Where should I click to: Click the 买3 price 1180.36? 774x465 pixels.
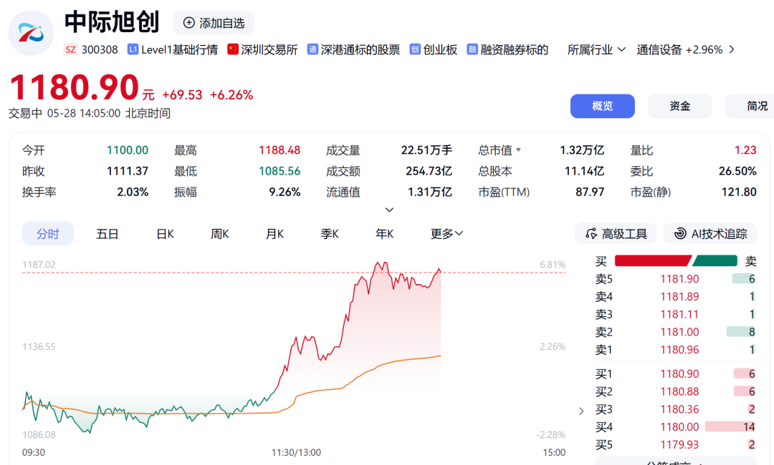[679, 409]
